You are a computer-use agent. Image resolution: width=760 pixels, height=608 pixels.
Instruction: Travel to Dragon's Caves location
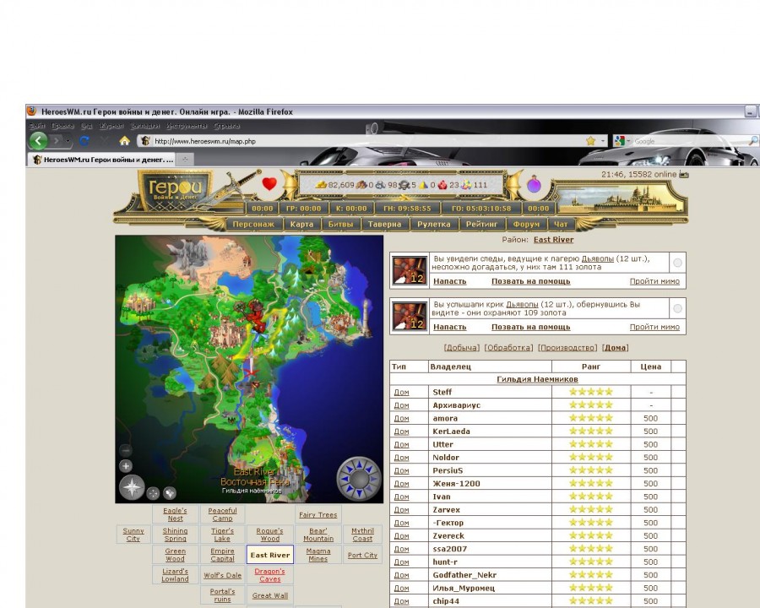point(269,575)
